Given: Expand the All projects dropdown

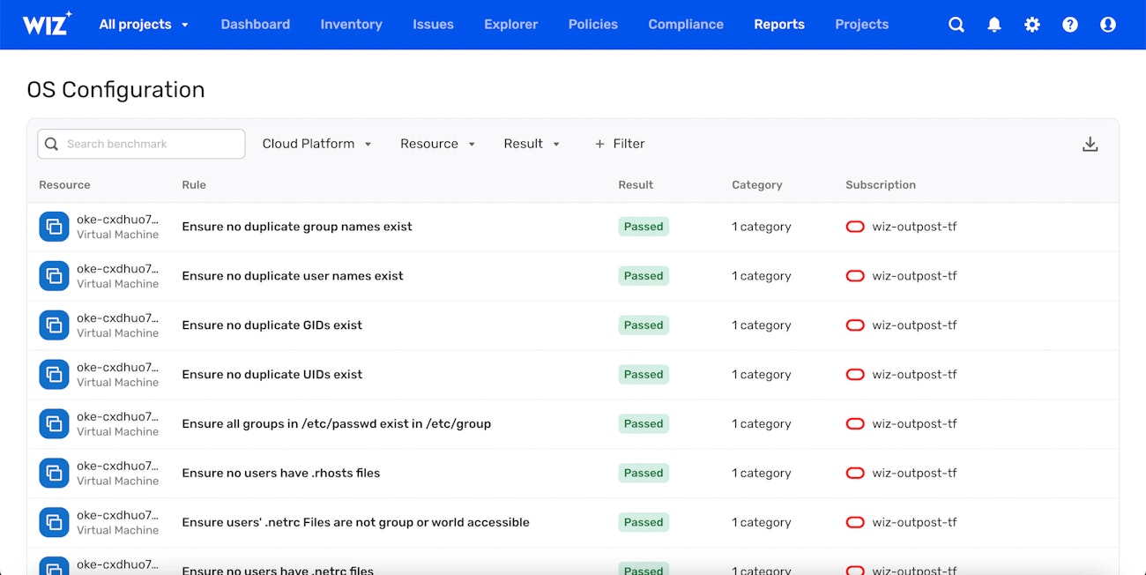Looking at the screenshot, I should 144,25.
